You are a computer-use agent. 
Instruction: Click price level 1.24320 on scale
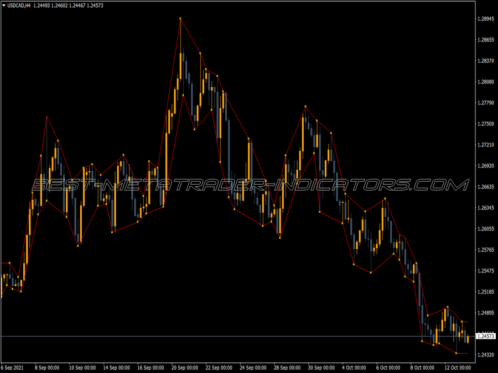pyautogui.click(x=486, y=355)
